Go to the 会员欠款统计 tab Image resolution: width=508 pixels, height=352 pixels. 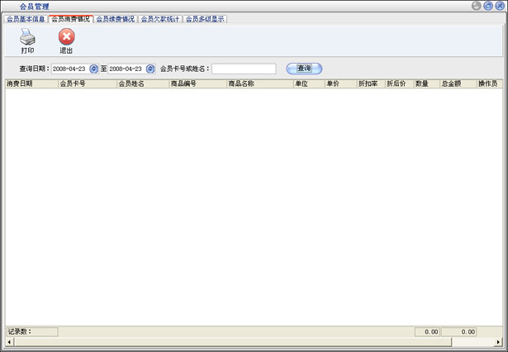pos(159,18)
